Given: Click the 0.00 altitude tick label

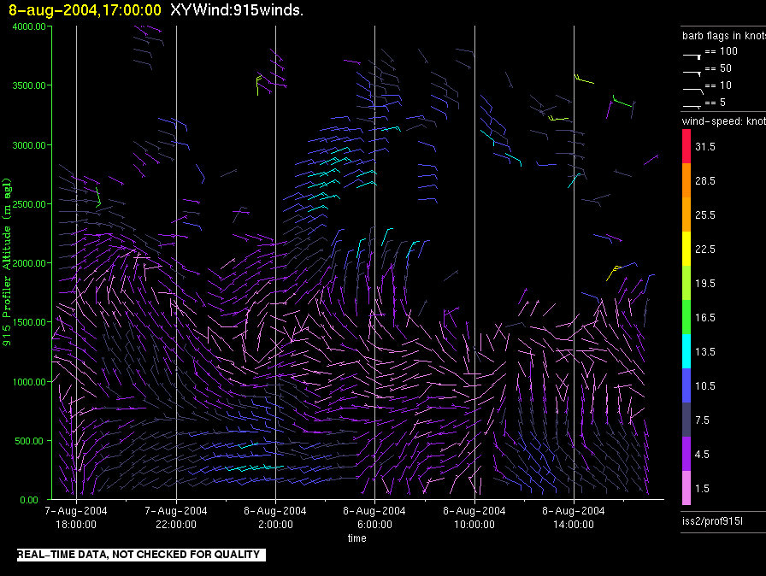Looking at the screenshot, I should (29, 500).
